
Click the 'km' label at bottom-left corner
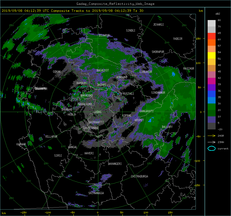[x=4, y=213]
